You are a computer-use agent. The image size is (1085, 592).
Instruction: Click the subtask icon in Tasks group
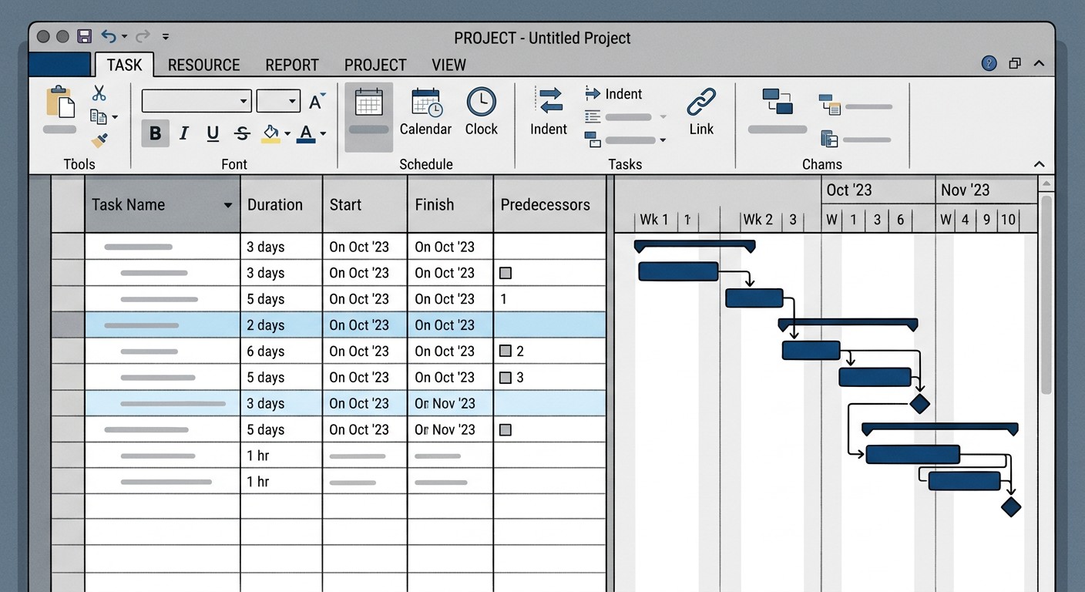593,140
